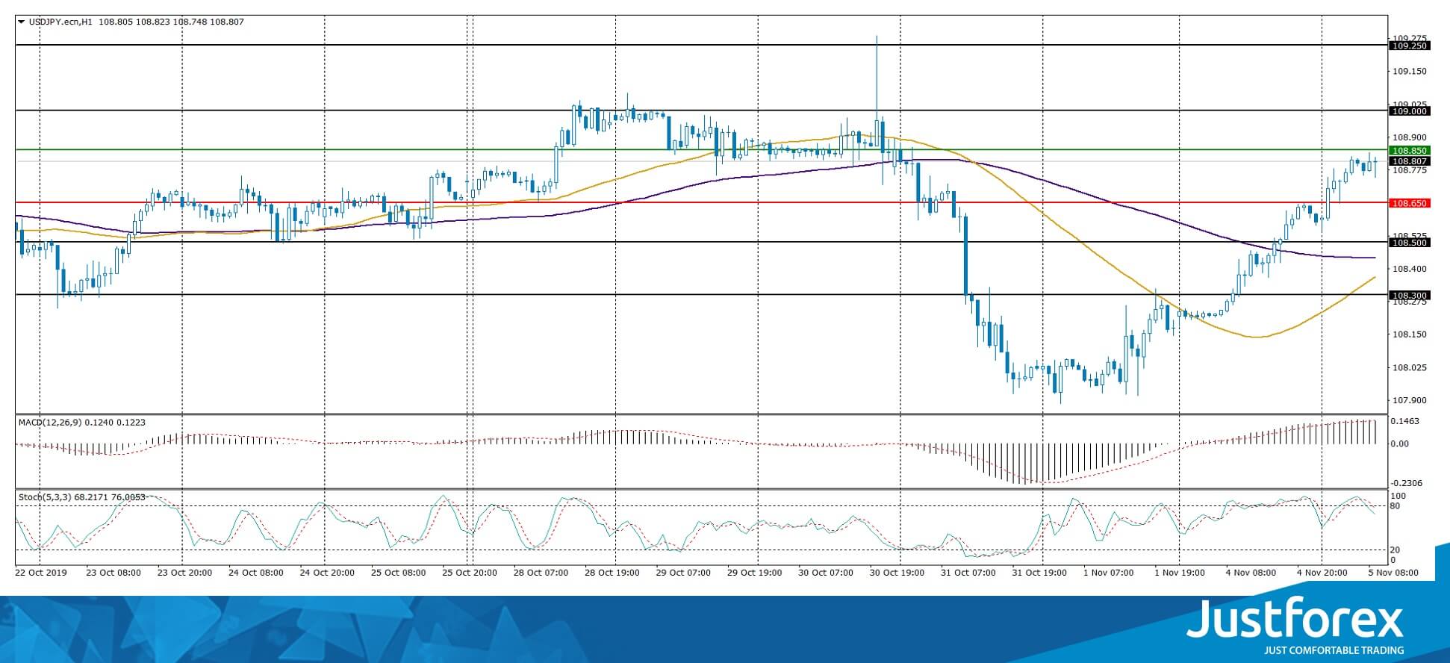Click the 31 Oct 07:00 time label
Screen dimensions: 1450x663
point(968,573)
